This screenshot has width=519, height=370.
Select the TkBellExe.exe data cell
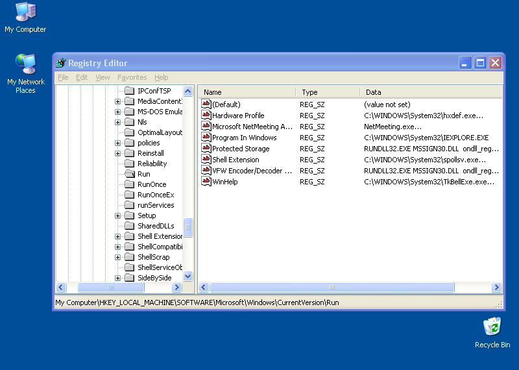(x=429, y=182)
